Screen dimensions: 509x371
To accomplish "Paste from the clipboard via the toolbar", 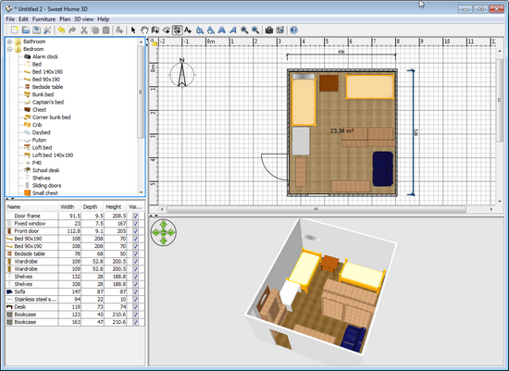I will tap(106, 31).
